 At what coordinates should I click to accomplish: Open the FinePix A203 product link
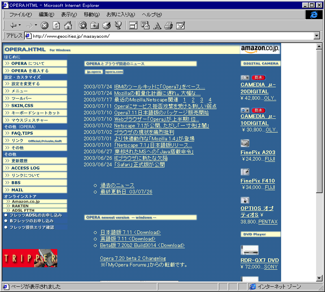[x=258, y=152]
